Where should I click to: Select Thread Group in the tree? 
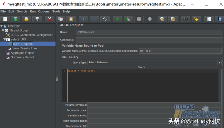pos(18,30)
